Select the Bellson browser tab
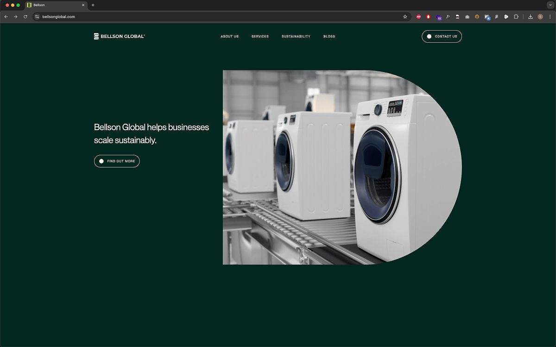The image size is (556, 347). [56, 5]
